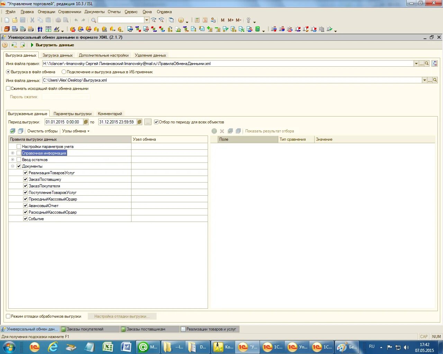The height and width of the screenshot is (354, 443).
Task: Click the help question mark icon
Action: (5, 45)
